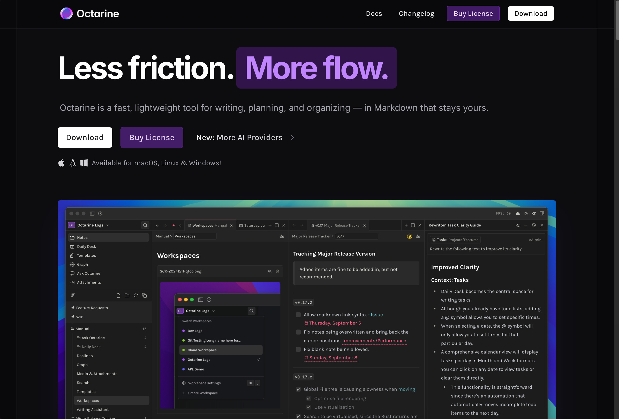The width and height of the screenshot is (619, 419).
Task: Click the Octarine logo orb
Action: (66, 13)
